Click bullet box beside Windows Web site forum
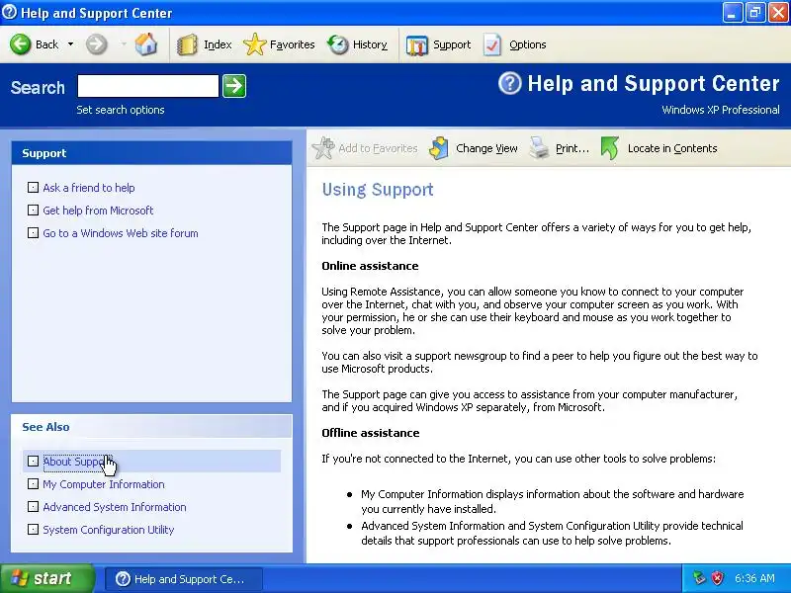The height and width of the screenshot is (593, 791). [x=33, y=233]
